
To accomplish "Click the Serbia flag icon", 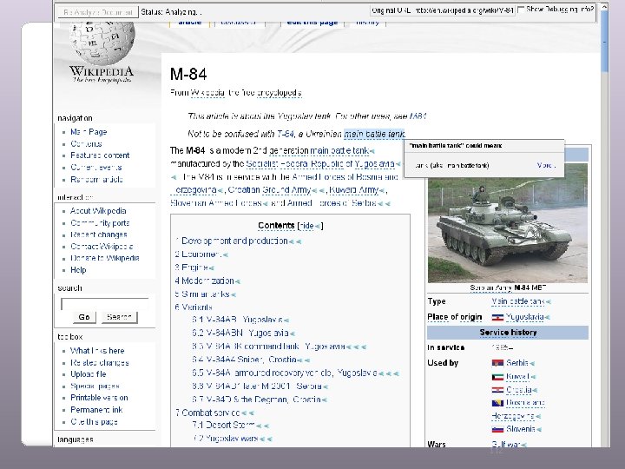I will [x=497, y=363].
